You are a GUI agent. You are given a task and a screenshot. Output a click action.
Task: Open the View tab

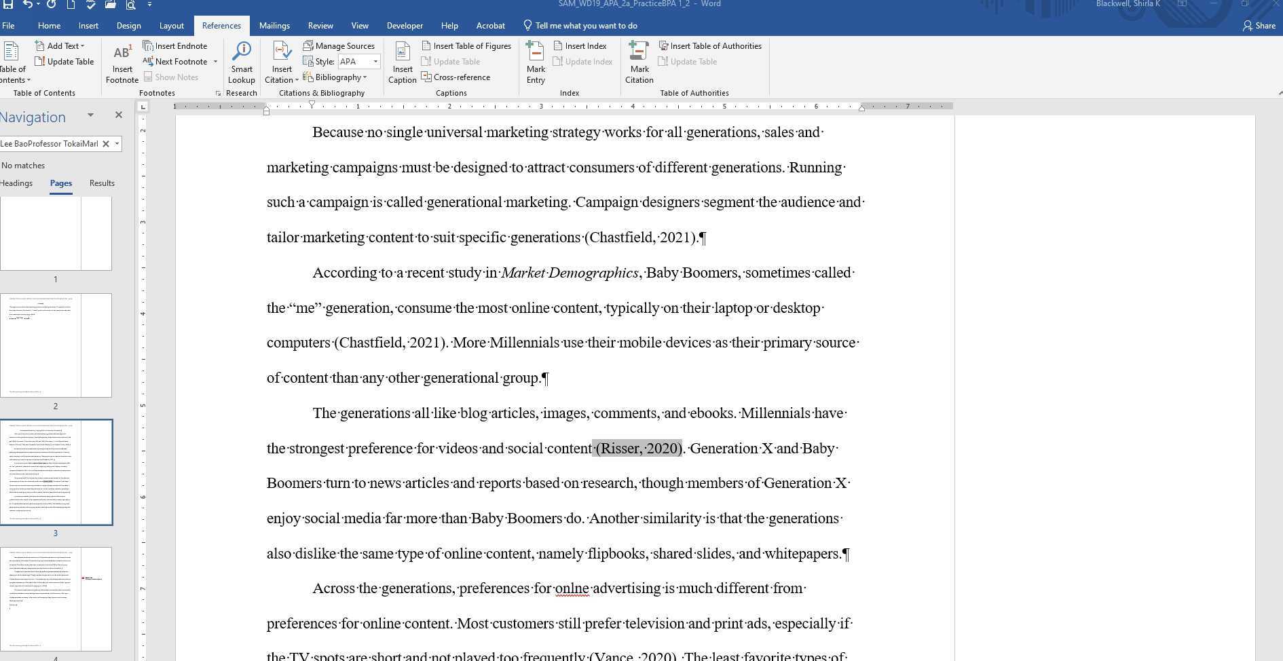click(360, 26)
